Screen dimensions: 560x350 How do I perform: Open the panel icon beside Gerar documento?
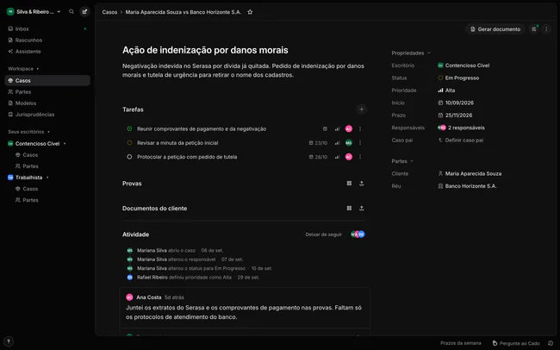coord(534,29)
